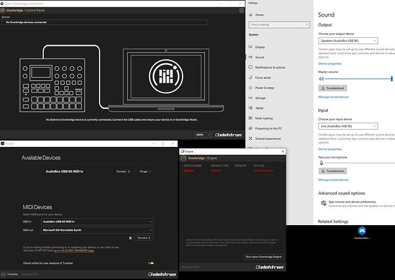
Task: Click the No Overbridge devices connected device field
Action: [104, 22]
